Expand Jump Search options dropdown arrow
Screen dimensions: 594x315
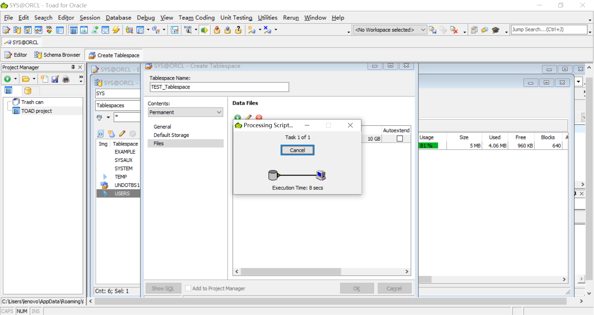(590, 32)
